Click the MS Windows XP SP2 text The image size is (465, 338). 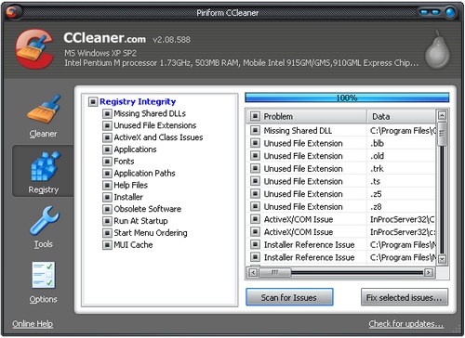click(100, 53)
